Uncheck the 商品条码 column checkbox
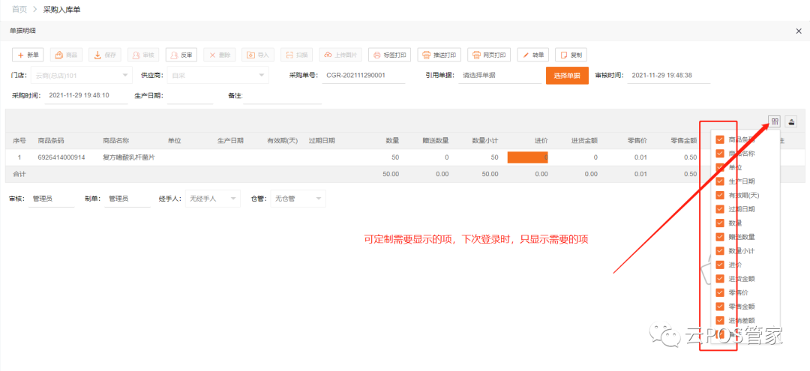 click(719, 139)
